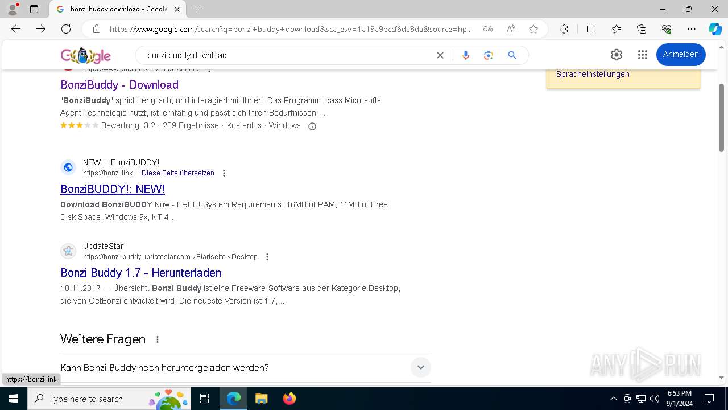Open the Windows Start menu

(x=14, y=399)
